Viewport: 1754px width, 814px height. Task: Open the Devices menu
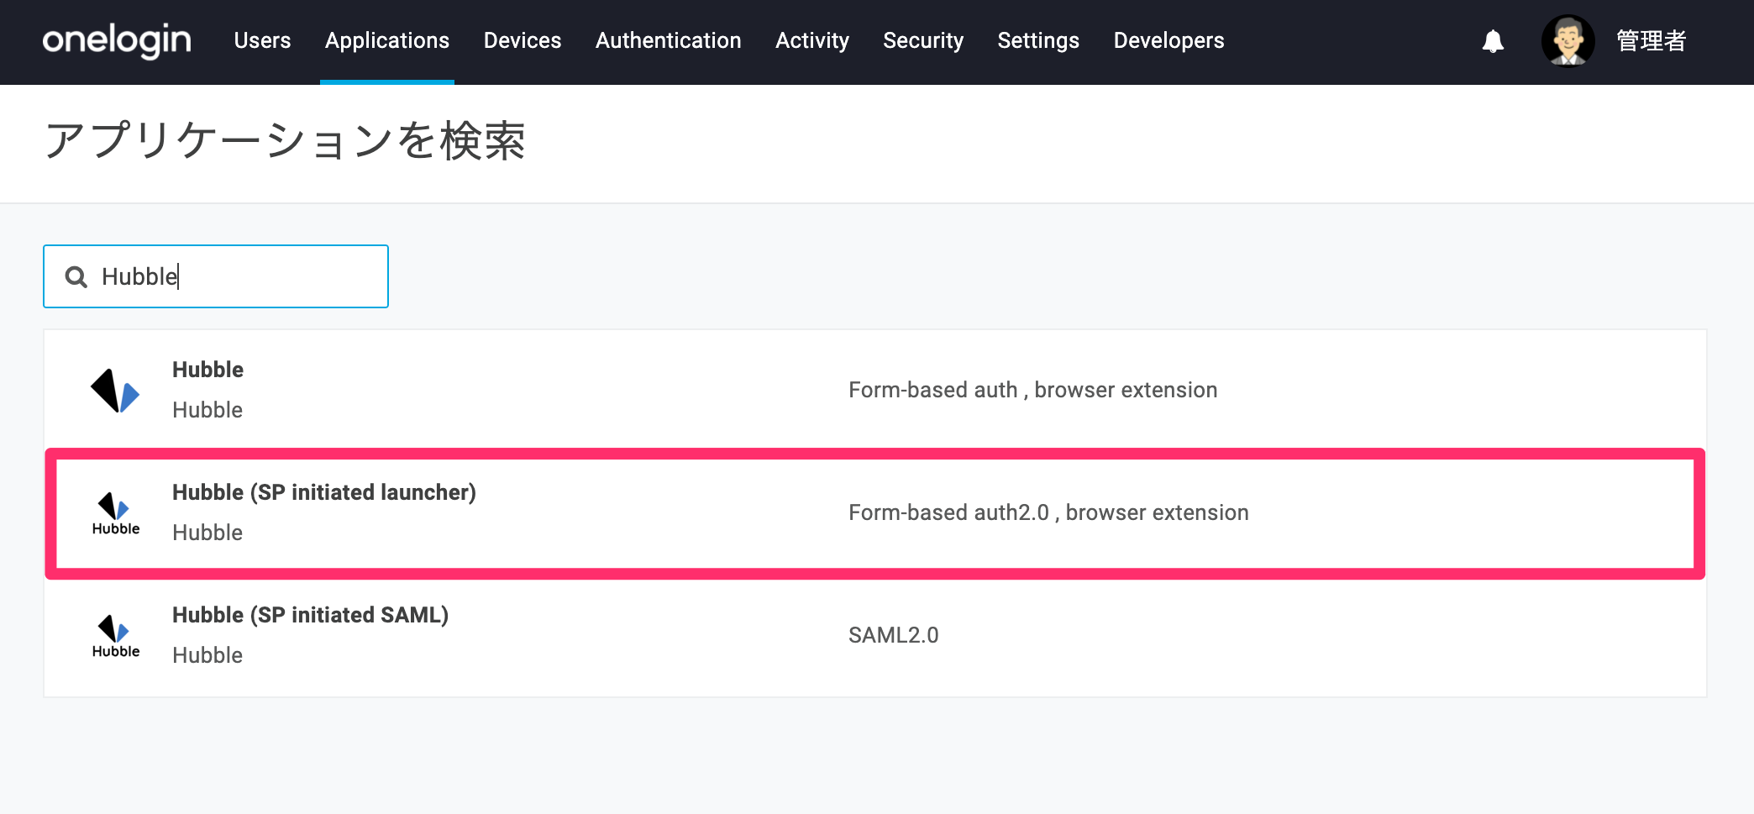pos(523,40)
